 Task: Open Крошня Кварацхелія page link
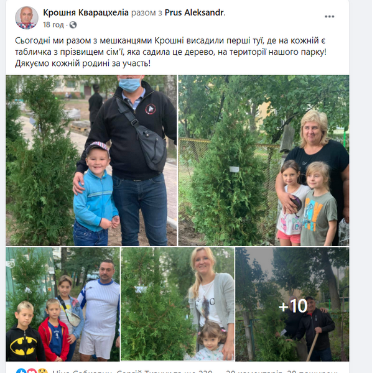(86, 12)
